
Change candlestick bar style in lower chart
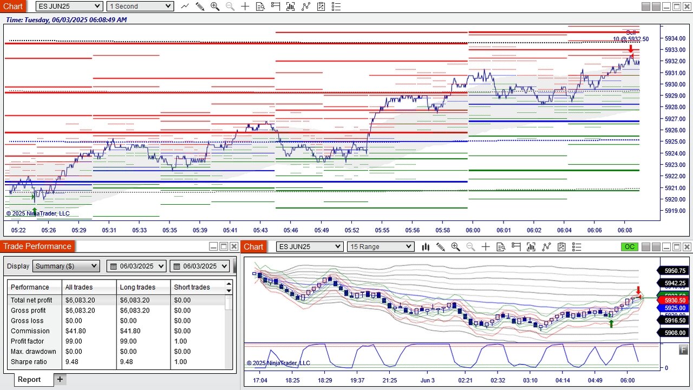pyautogui.click(x=426, y=247)
